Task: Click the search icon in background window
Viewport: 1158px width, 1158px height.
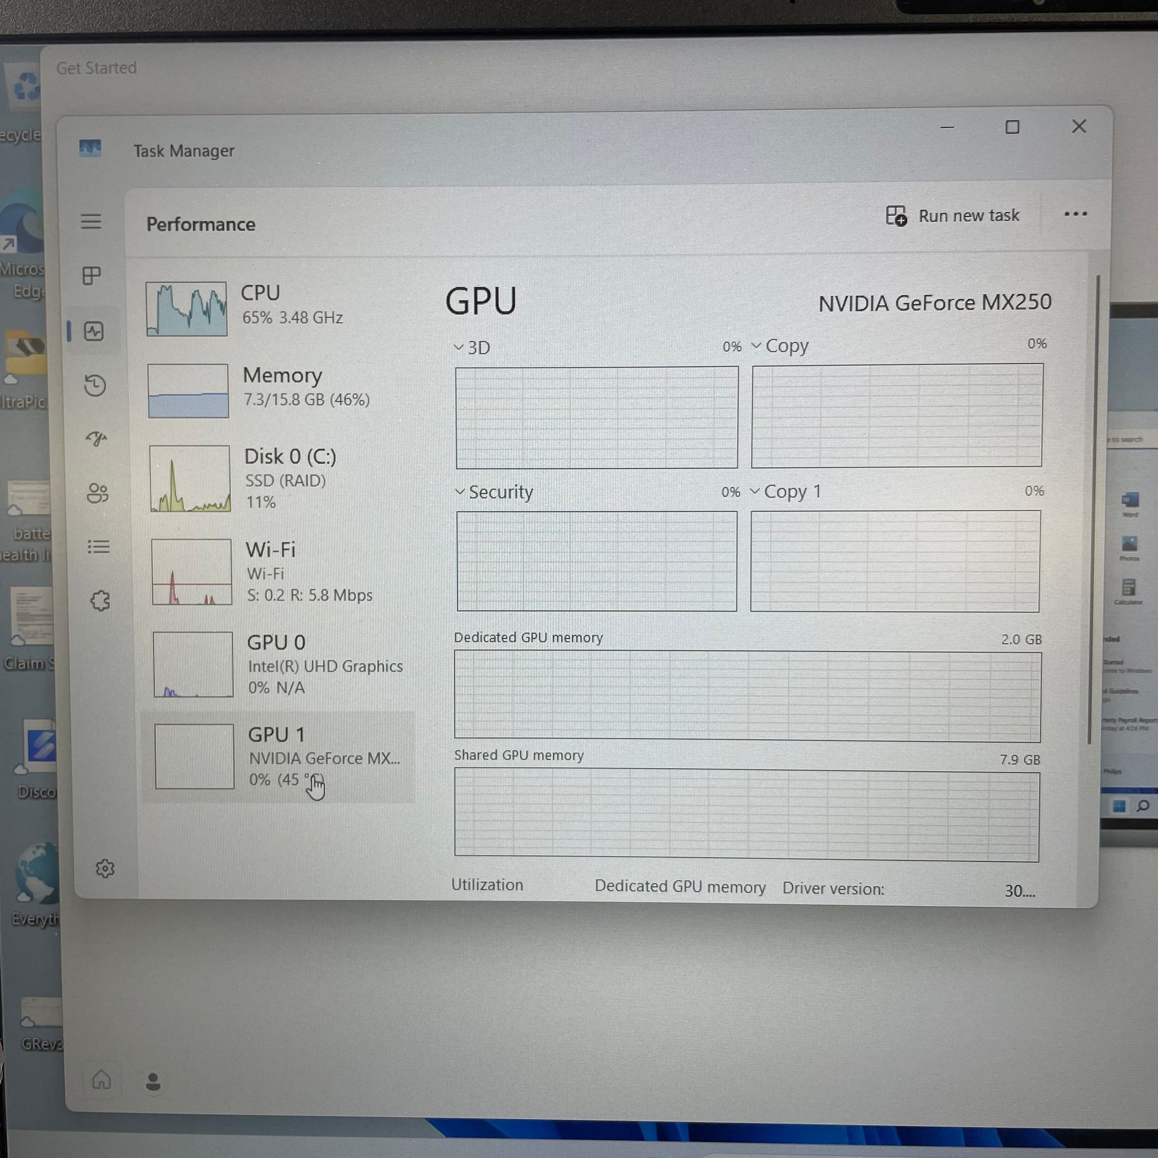Action: tap(1143, 806)
